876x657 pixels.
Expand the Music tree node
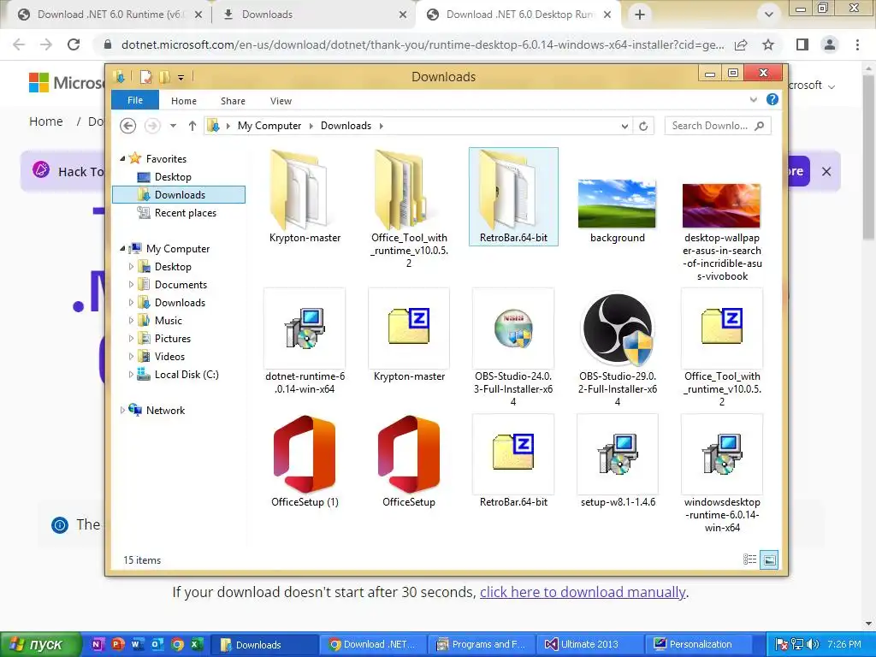click(x=131, y=320)
